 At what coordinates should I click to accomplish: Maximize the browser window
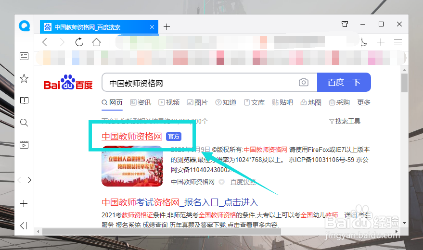[381, 24]
